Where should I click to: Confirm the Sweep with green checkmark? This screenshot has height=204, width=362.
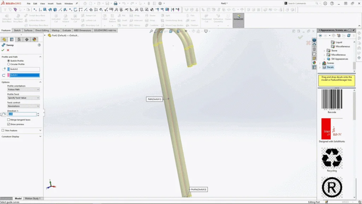(3, 50)
